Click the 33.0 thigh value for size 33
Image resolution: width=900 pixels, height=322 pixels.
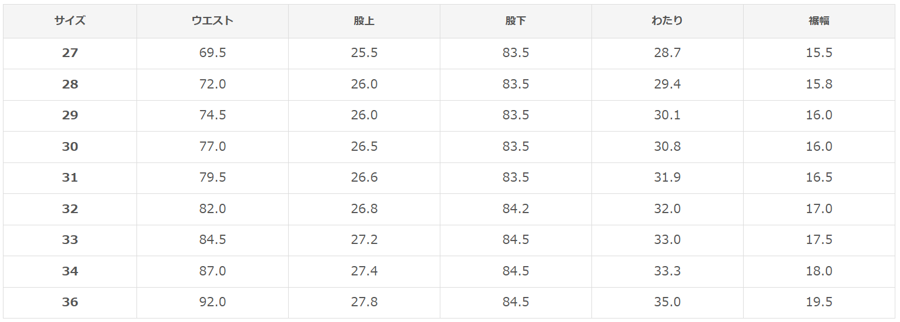[x=667, y=240]
